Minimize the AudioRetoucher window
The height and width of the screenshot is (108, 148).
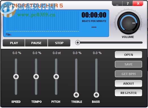pyautogui.click(x=117, y=3)
